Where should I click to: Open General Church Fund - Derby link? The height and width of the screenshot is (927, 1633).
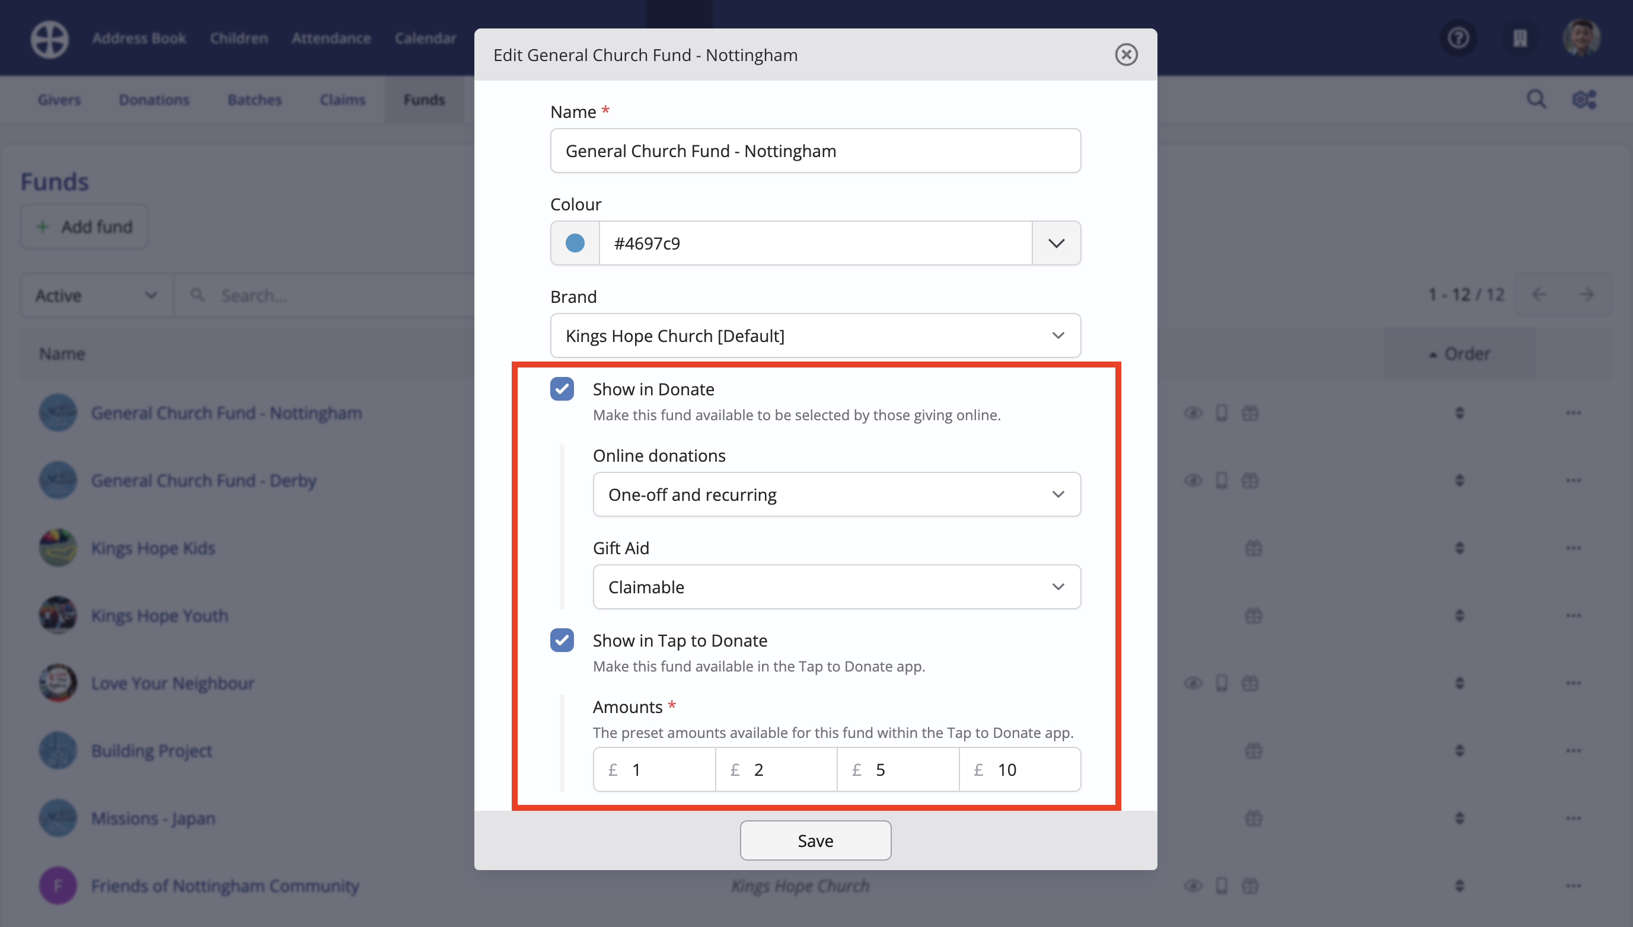point(204,481)
